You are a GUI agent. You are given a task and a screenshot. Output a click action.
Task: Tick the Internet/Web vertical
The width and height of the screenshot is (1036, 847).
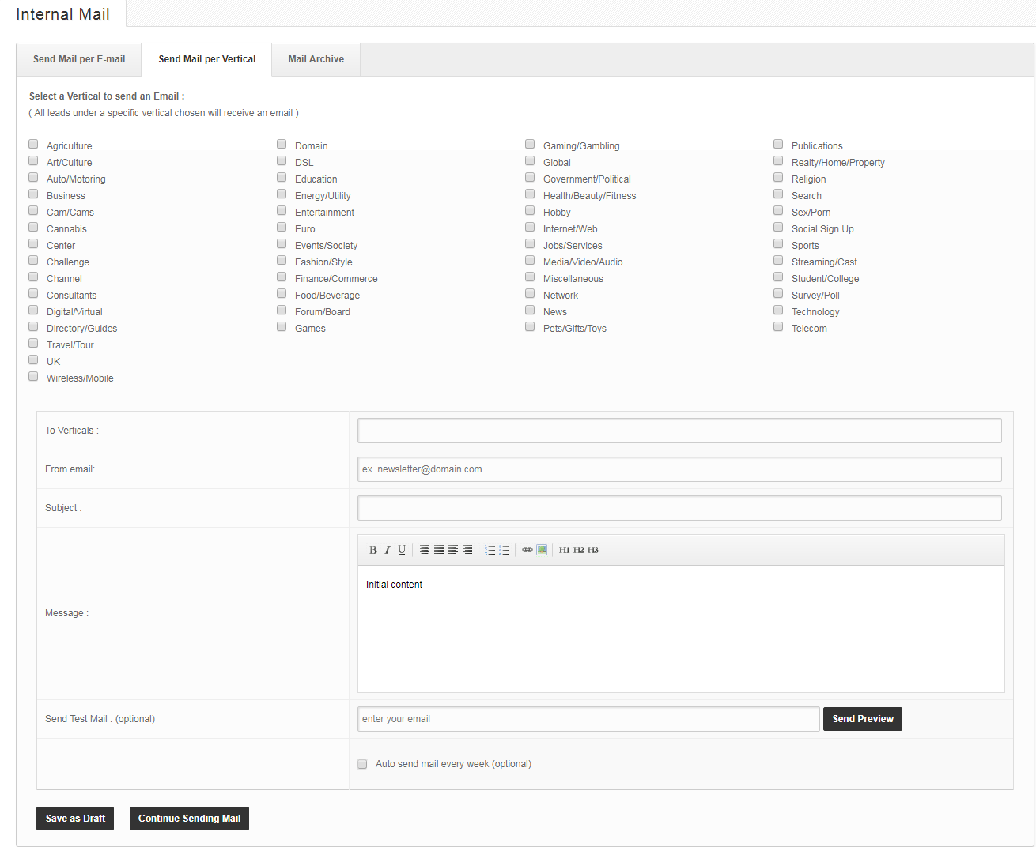coord(530,227)
